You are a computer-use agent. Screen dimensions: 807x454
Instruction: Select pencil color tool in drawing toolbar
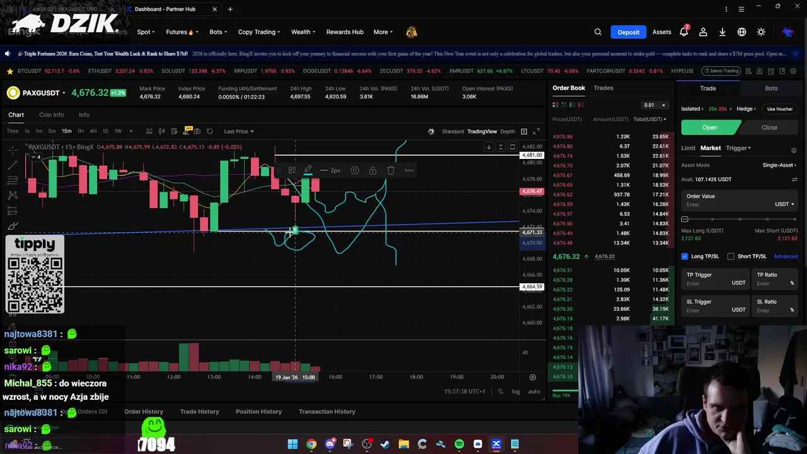308,170
